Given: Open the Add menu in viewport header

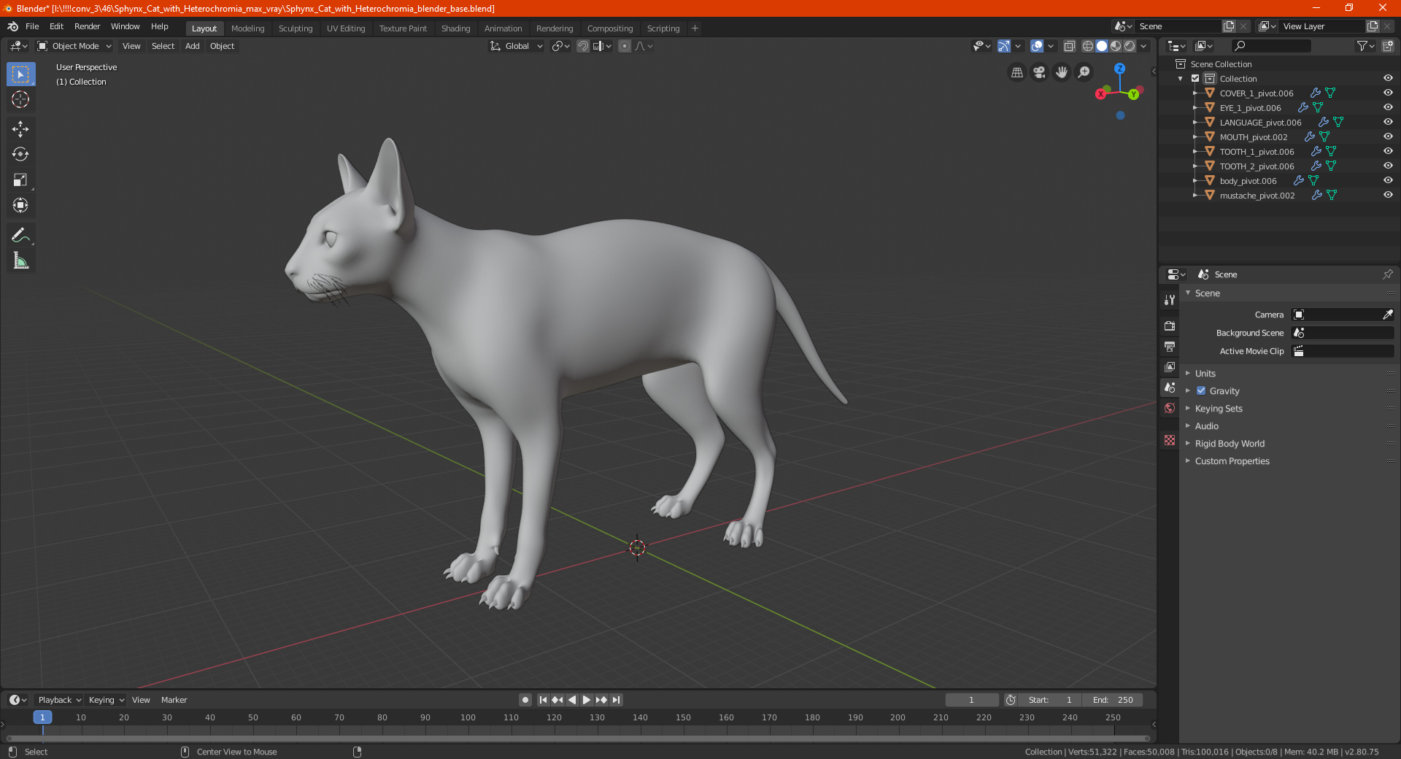Looking at the screenshot, I should pyautogui.click(x=192, y=46).
